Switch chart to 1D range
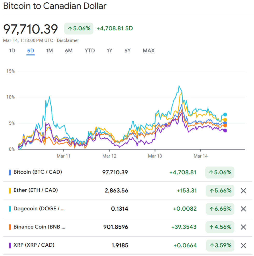This screenshot has height=256, width=254. point(12,51)
